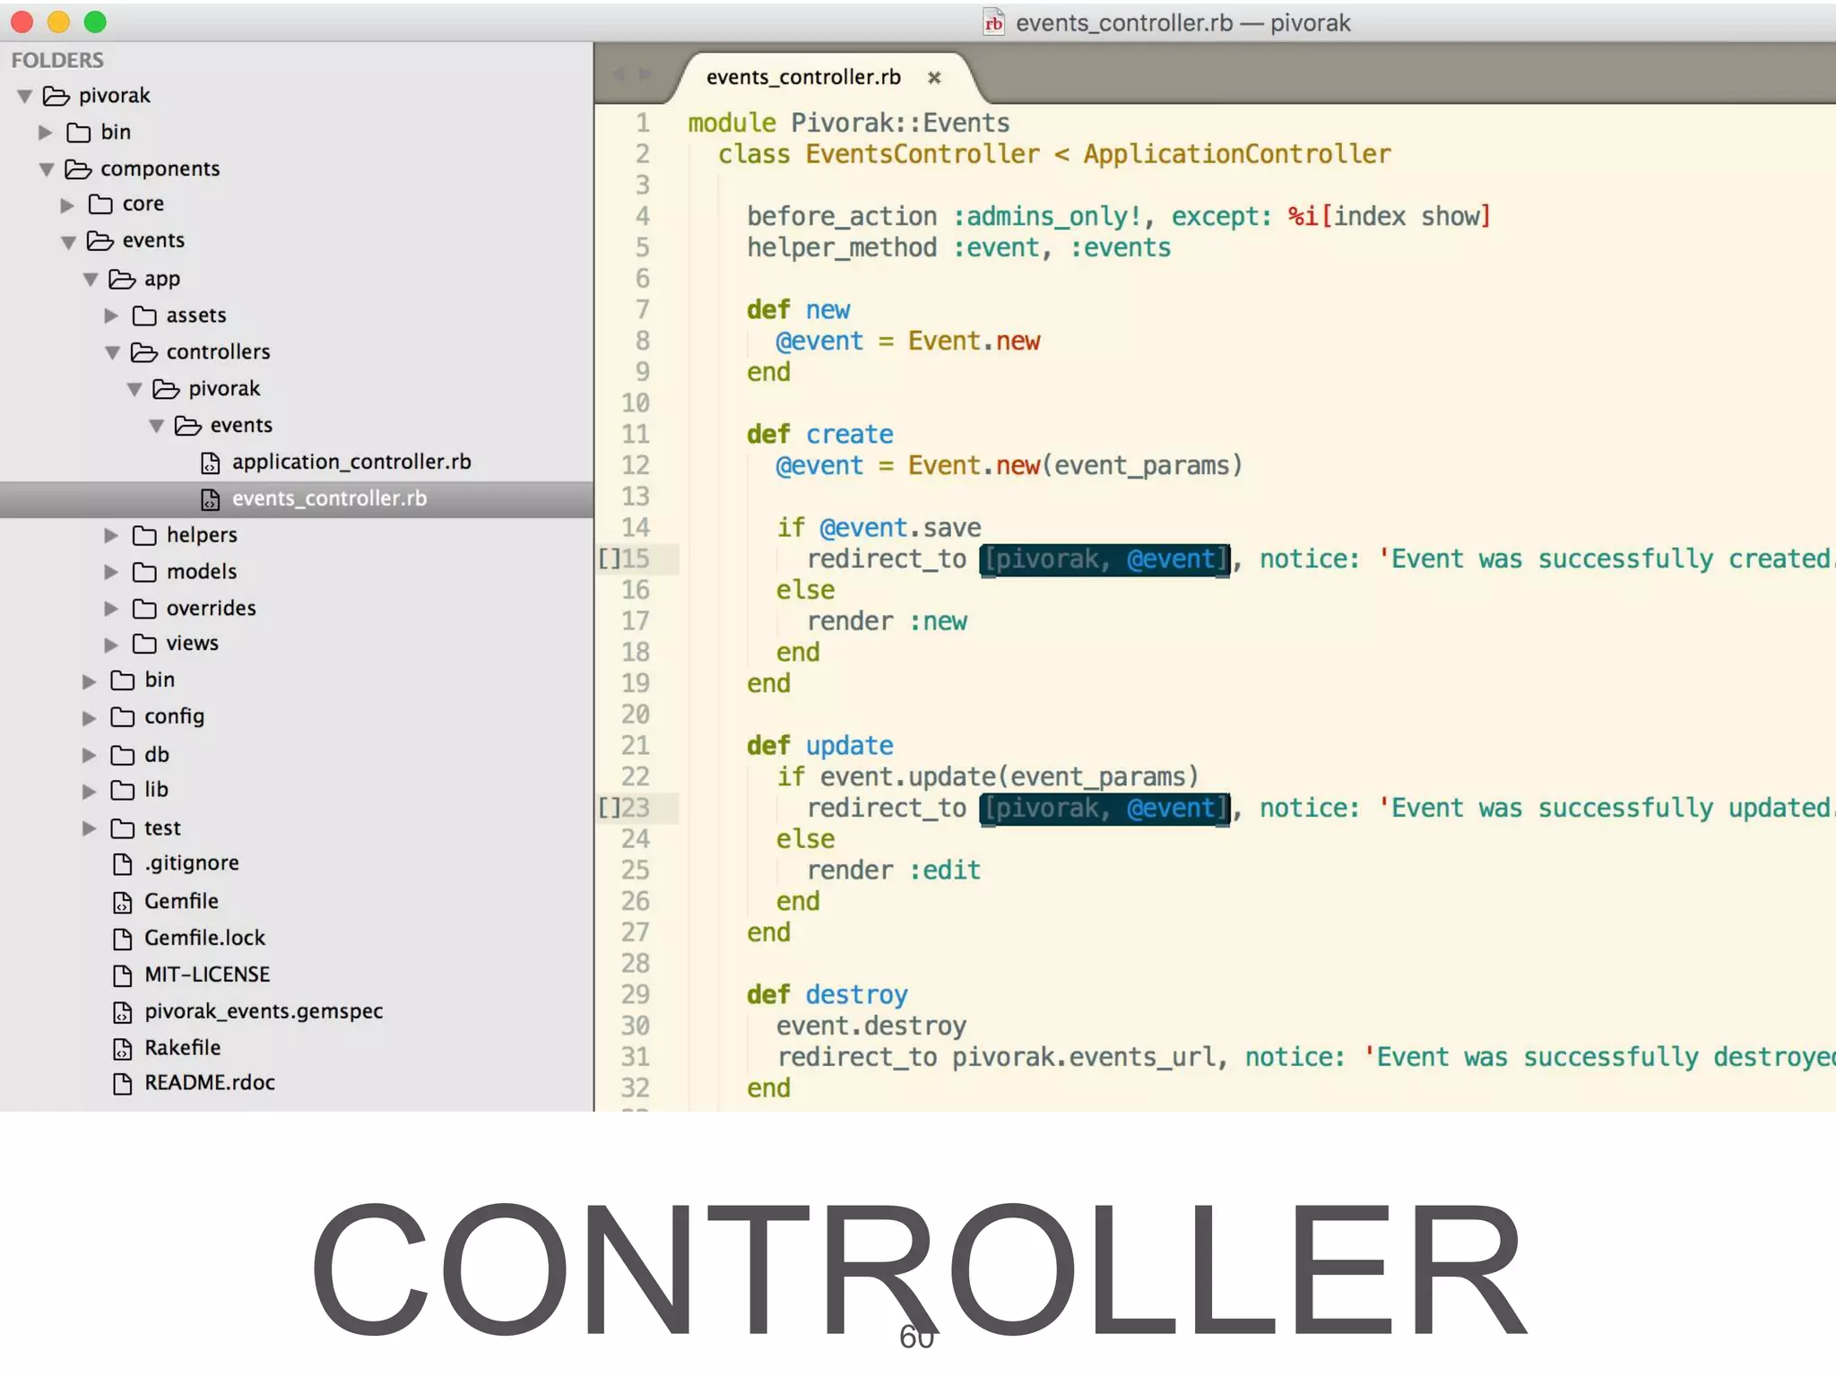Click the models folder icon
Screen dimensions: 1836x1377
pos(144,572)
